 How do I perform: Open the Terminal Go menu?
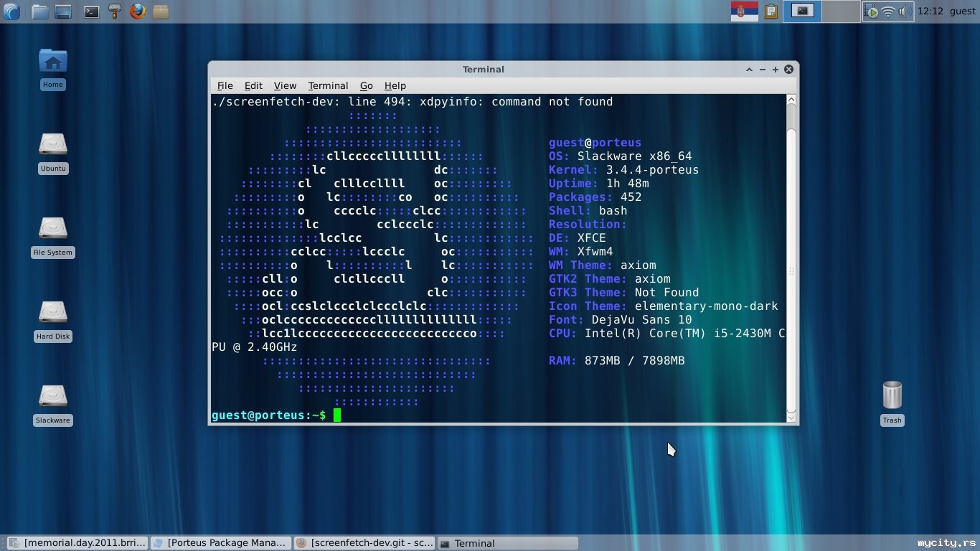pos(367,85)
